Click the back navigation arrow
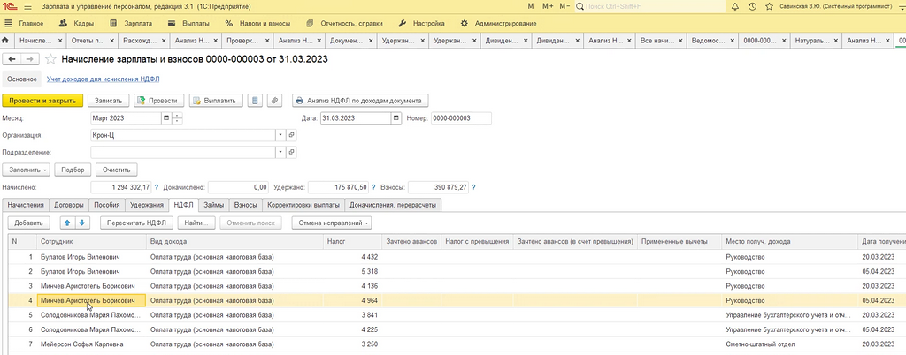Viewport: 906px width, 355px height. pyautogui.click(x=12, y=59)
